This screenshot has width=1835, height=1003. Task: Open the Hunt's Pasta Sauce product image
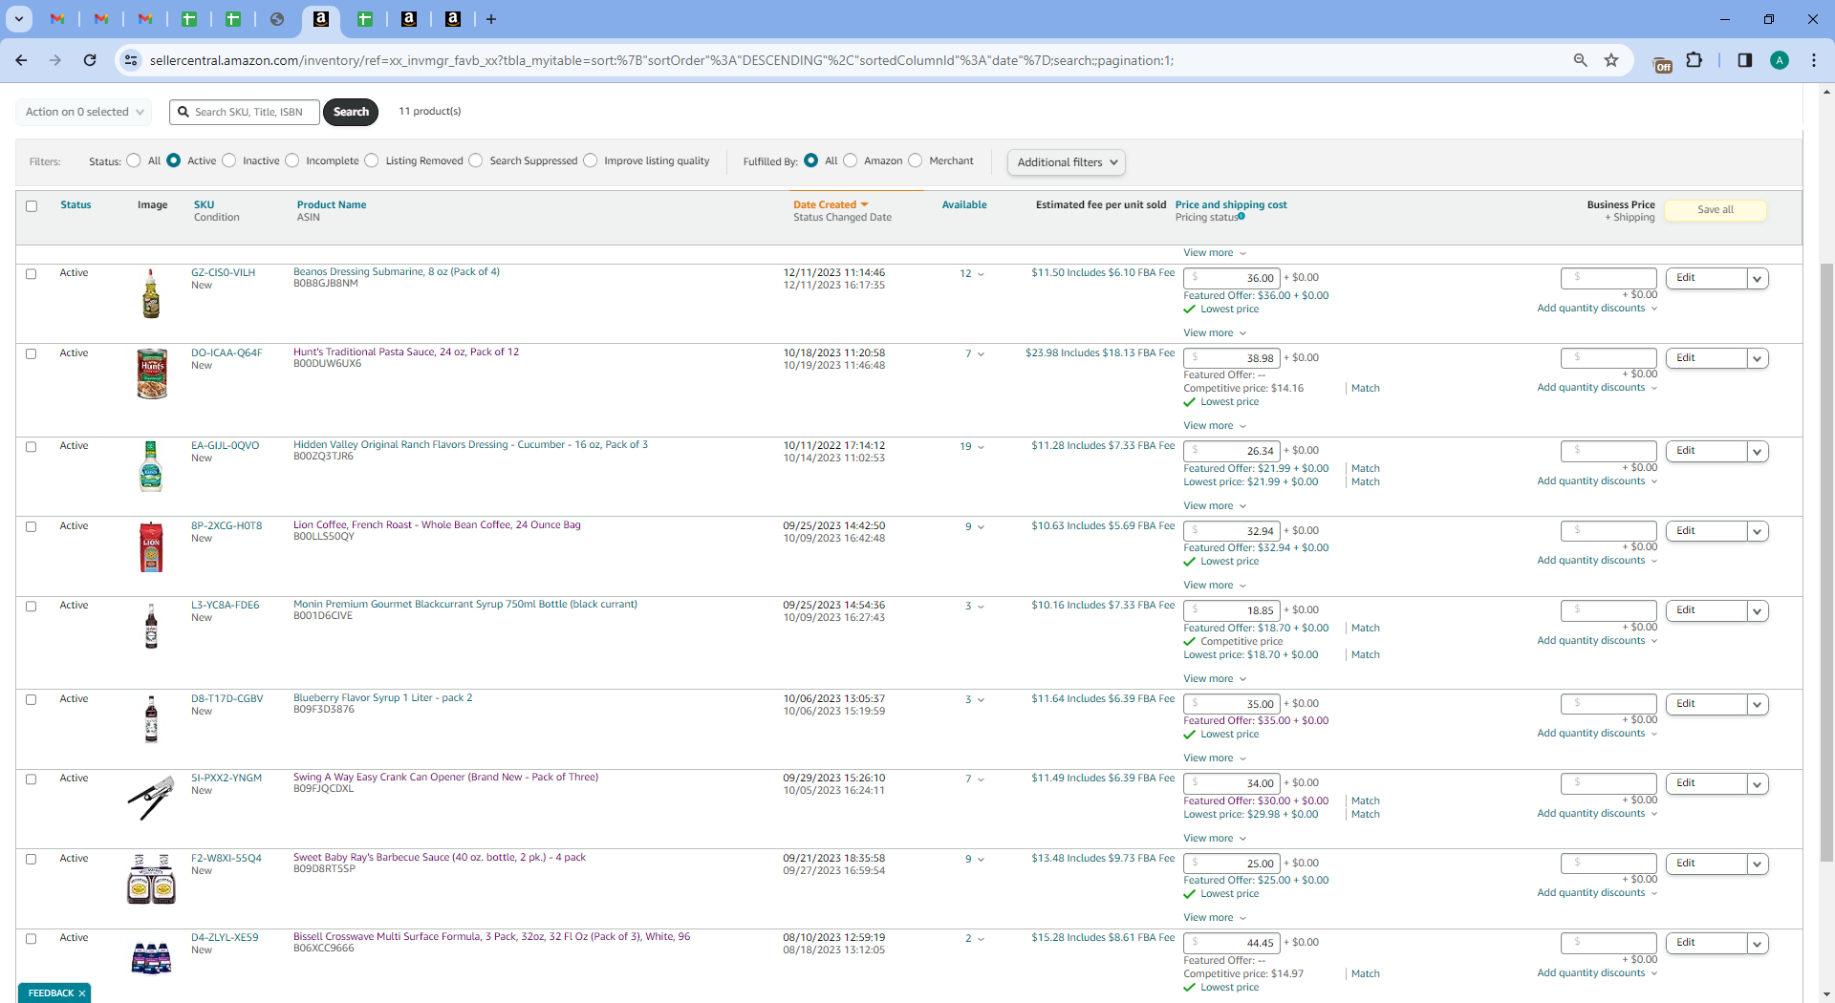pos(152,373)
